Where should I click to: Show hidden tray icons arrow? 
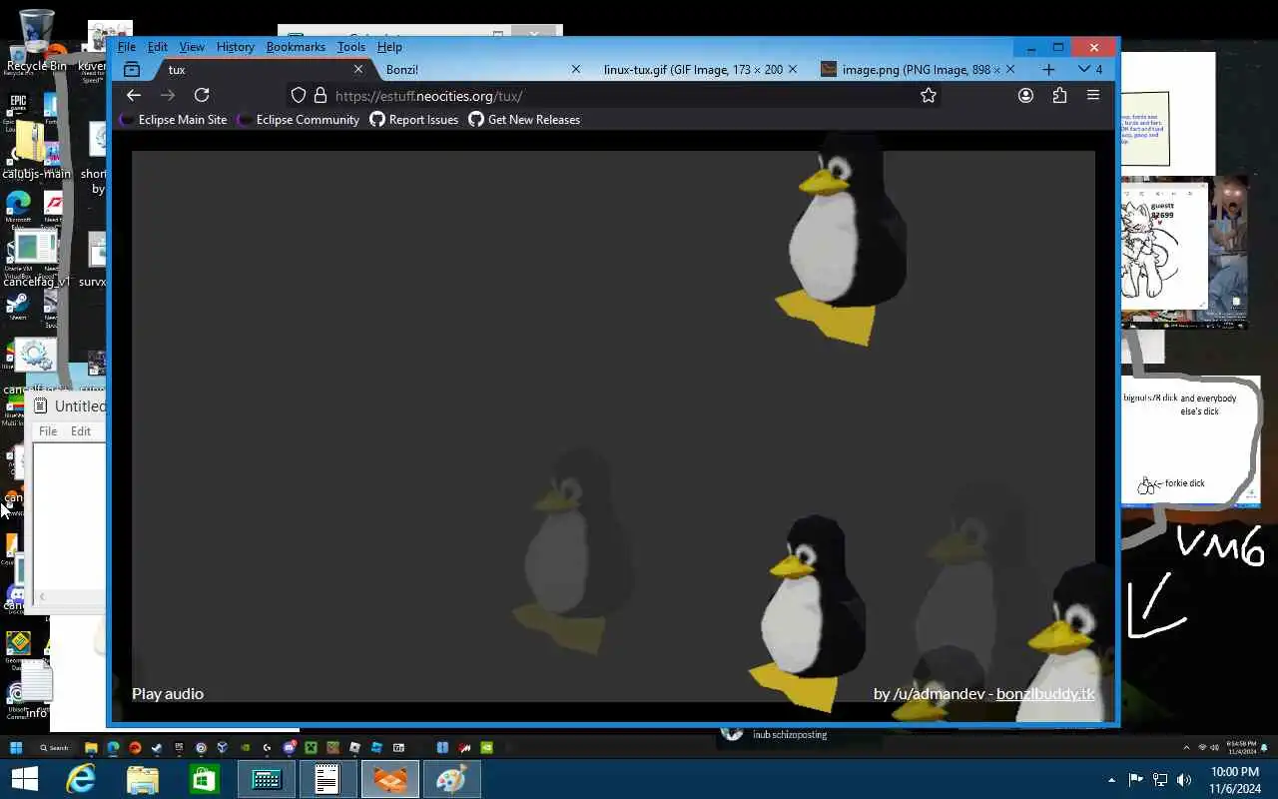point(1112,780)
